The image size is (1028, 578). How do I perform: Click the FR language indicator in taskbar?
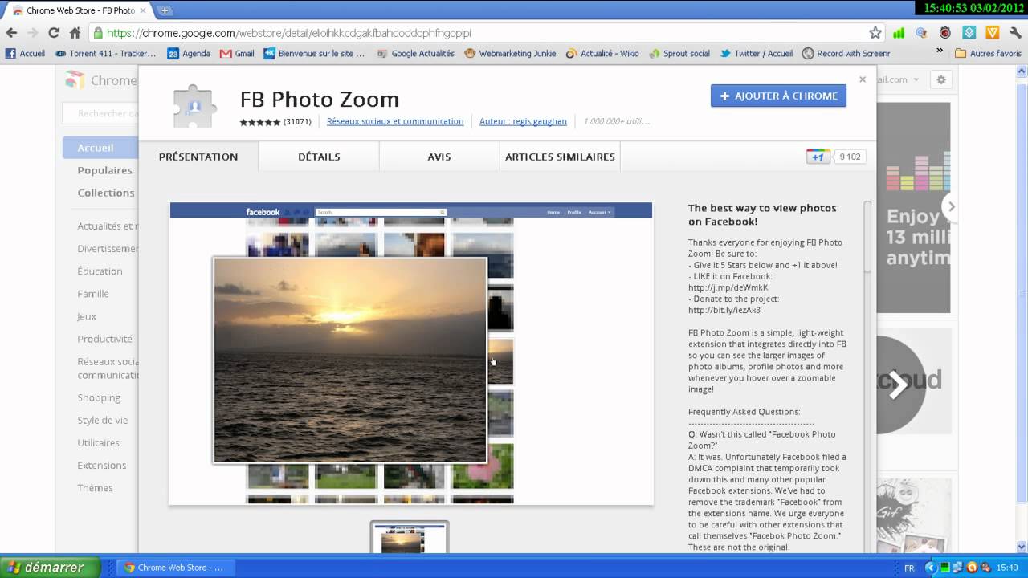tap(909, 568)
